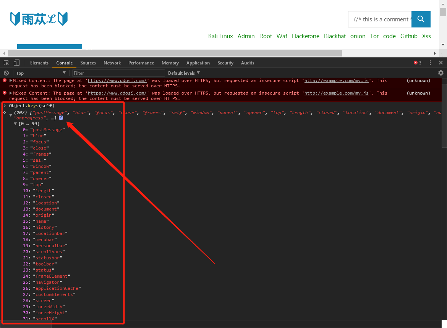
Task: Select the 25: "navigator" entry
Action: [42, 282]
